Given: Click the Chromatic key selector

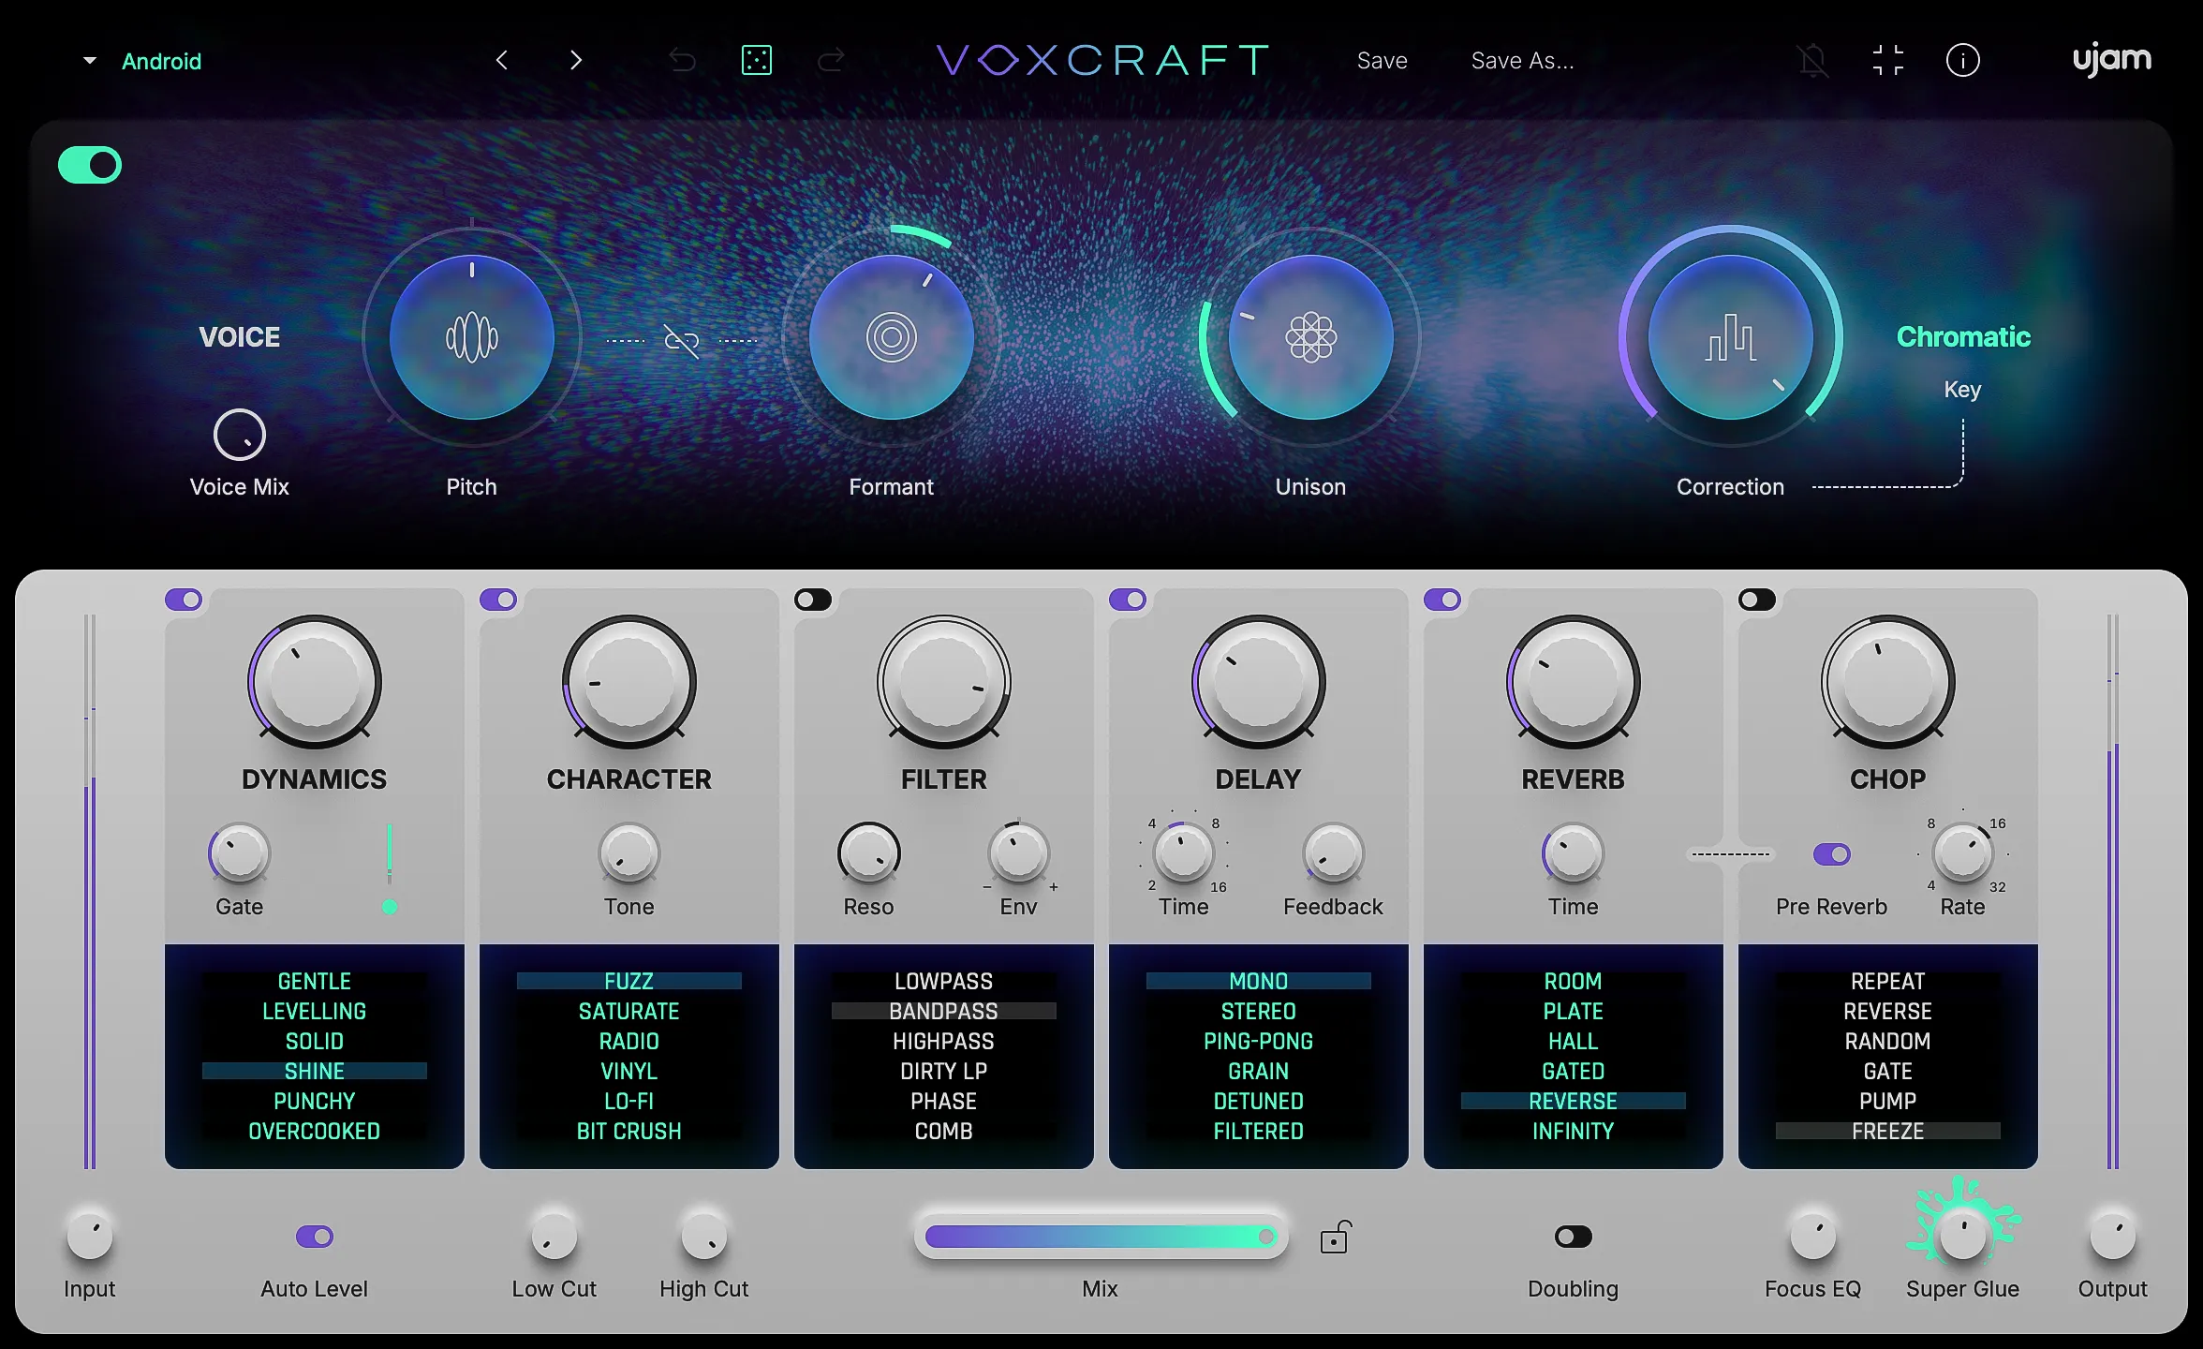Looking at the screenshot, I should click(x=1962, y=336).
